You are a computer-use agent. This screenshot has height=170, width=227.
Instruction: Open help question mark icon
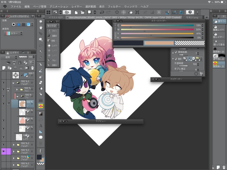pos(190,12)
